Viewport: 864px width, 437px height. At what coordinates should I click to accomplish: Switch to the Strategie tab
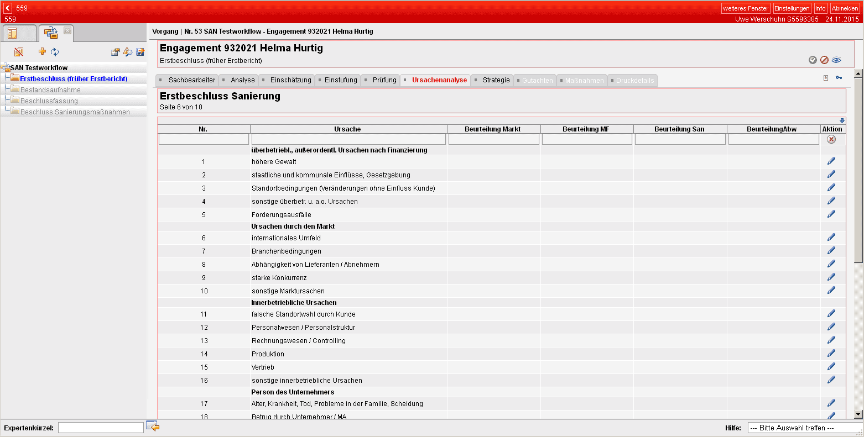pyautogui.click(x=492, y=80)
